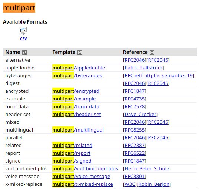Follow the Robin_Berjon reference link

[154, 184]
